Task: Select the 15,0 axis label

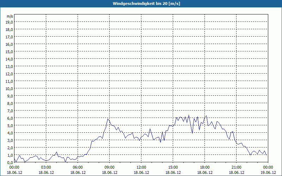Action: click(10, 52)
